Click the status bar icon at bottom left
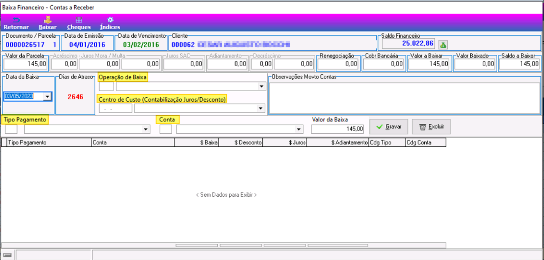Image resolution: width=544 pixels, height=260 pixels. click(7, 255)
